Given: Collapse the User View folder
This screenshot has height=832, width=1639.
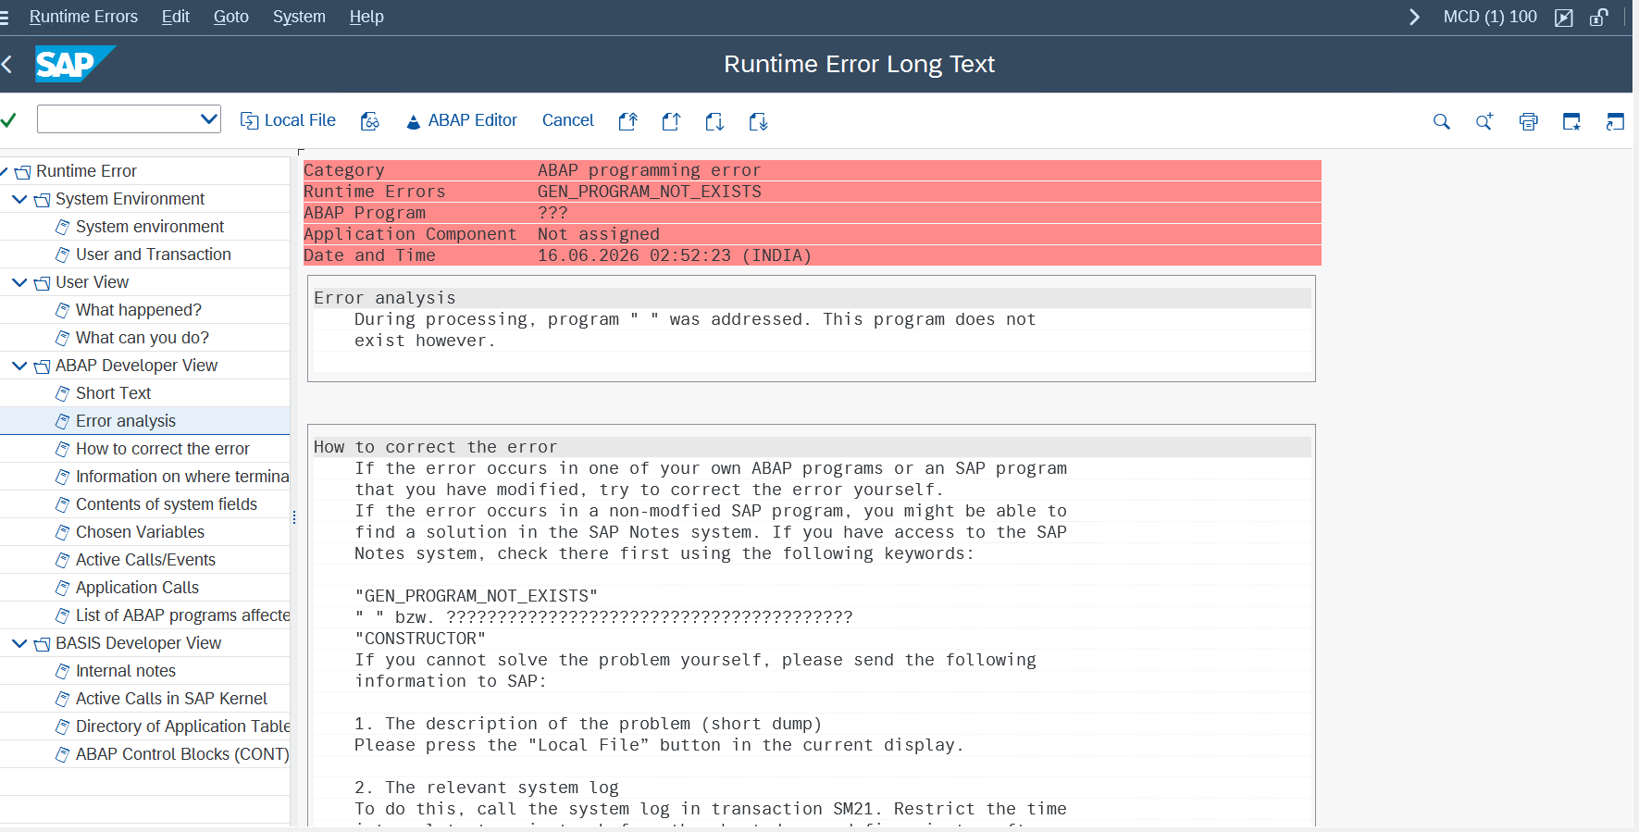Looking at the screenshot, I should point(19,282).
